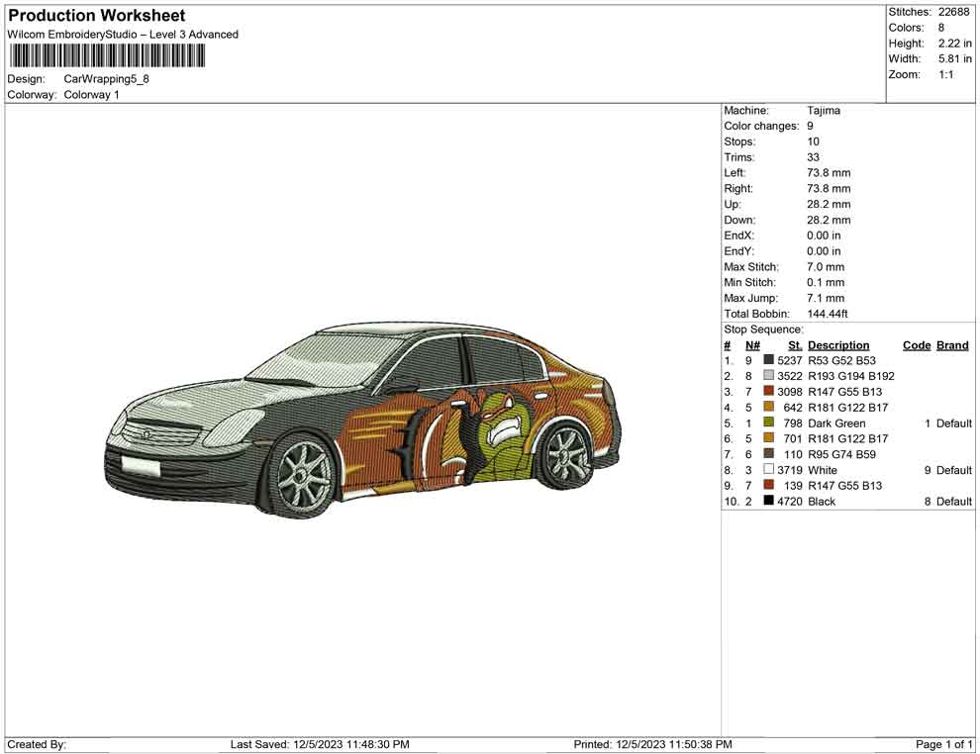Select the Black swatch in stop 10
This screenshot has height=754, width=980.
point(769,502)
